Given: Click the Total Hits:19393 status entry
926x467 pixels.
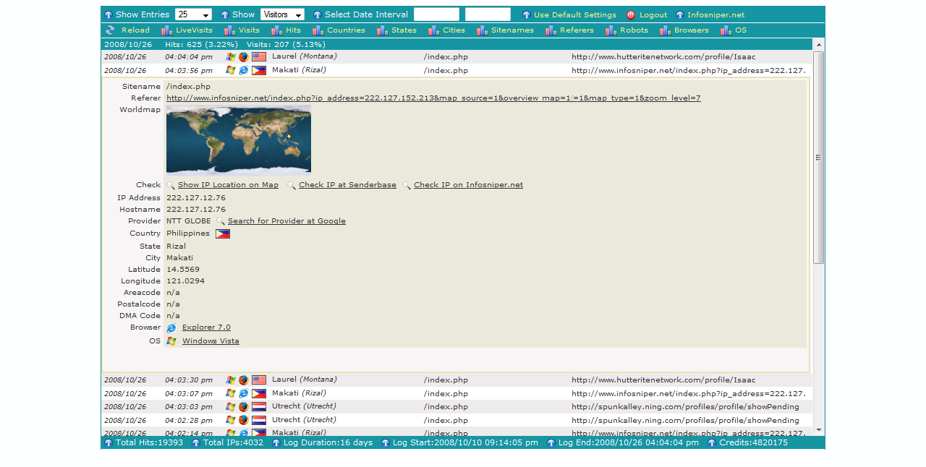Looking at the screenshot, I should click(149, 442).
